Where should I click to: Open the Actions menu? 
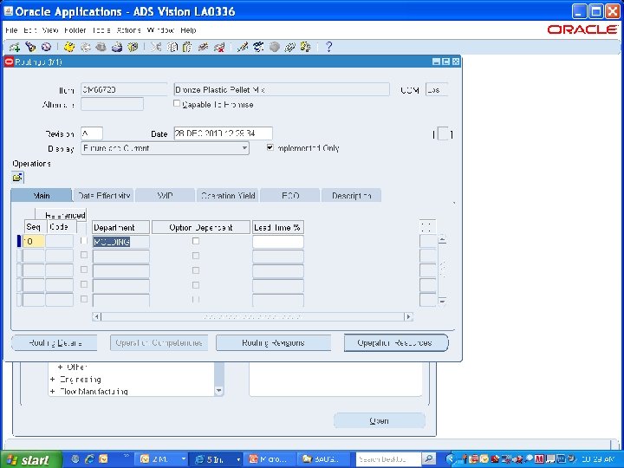129,30
